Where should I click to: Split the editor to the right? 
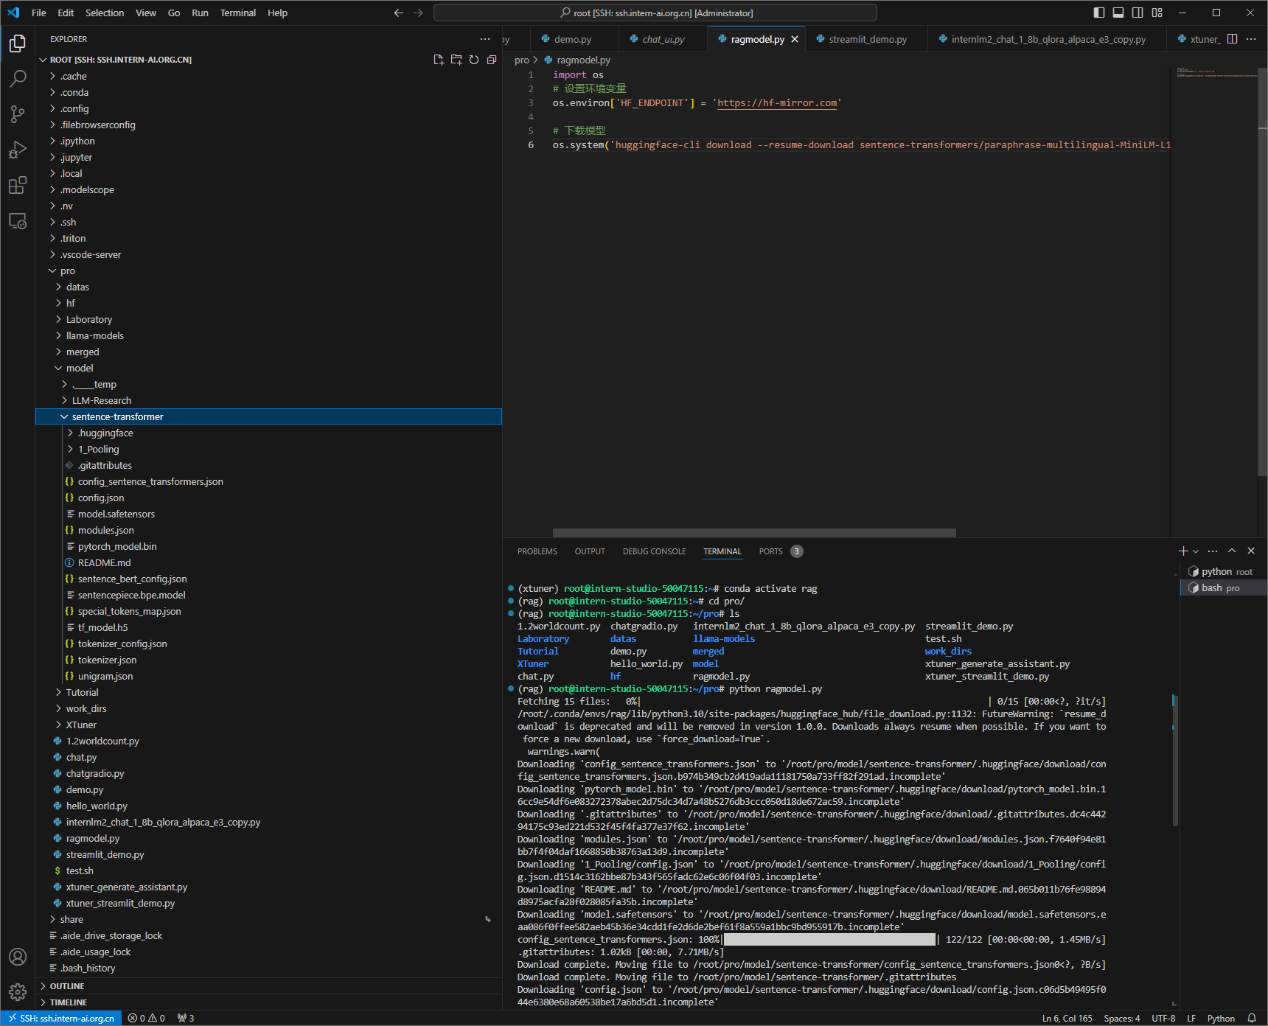pyautogui.click(x=1232, y=39)
